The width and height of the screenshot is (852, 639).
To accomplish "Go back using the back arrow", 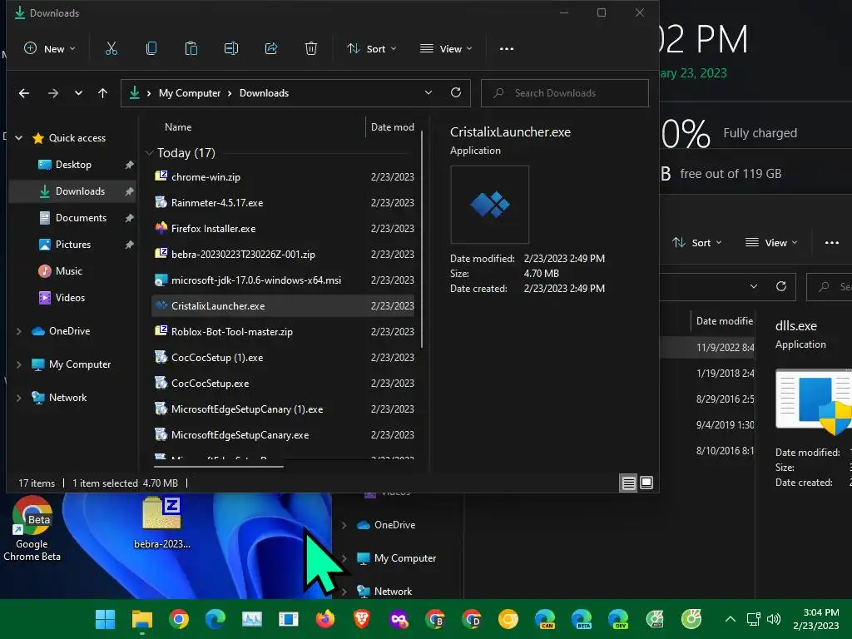I will point(24,93).
